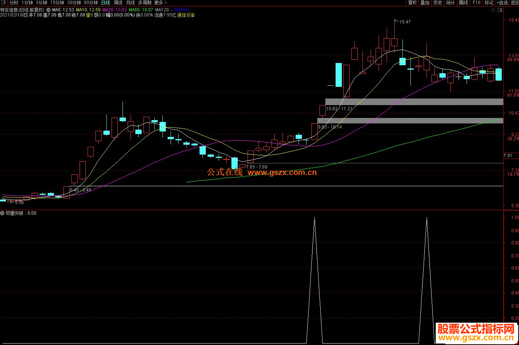Toggle the right sidebar panel icon
The height and width of the screenshot is (345, 519).
[500, 10]
